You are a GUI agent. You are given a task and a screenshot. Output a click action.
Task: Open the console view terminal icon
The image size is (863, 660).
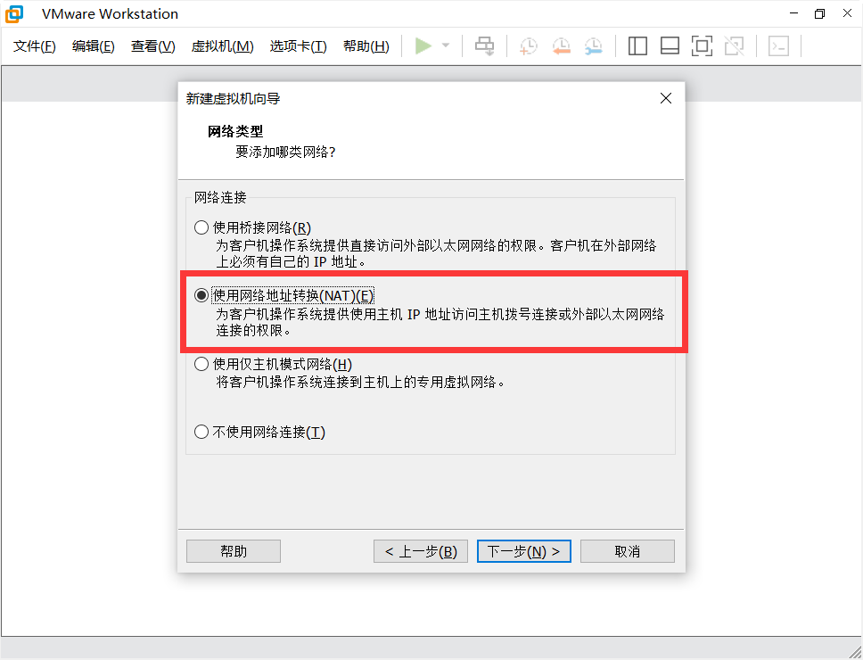(778, 46)
